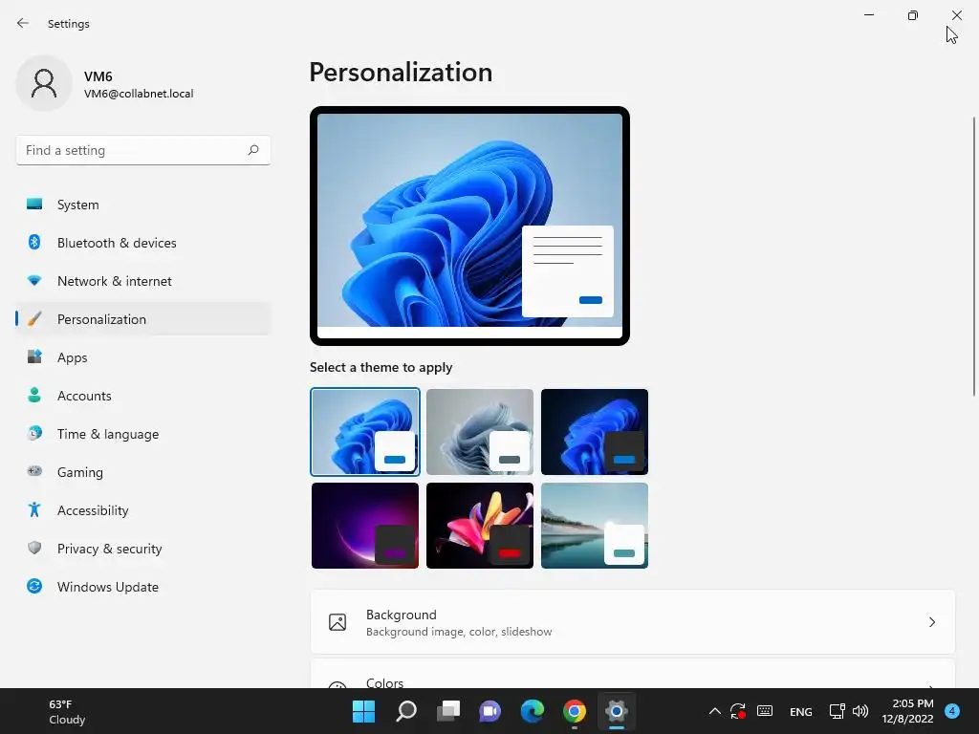Image resolution: width=979 pixels, height=734 pixels.
Task: Open Background image, color, slideshow row
Action: click(633, 622)
